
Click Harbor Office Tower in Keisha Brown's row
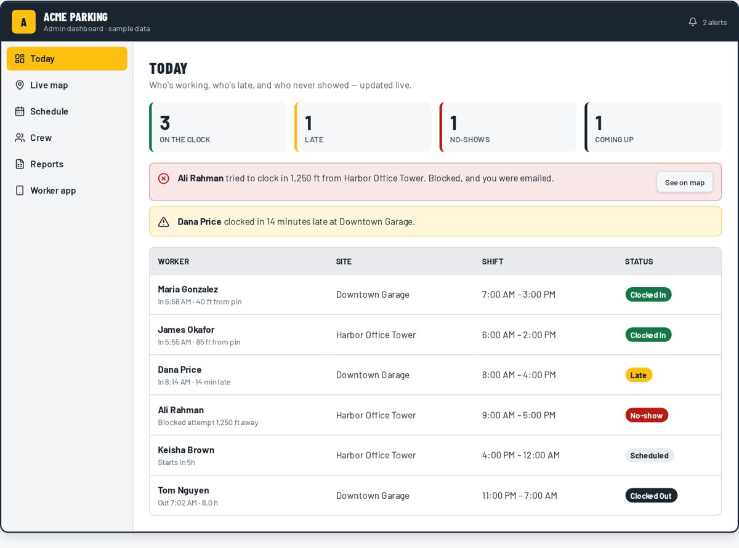[x=376, y=456]
